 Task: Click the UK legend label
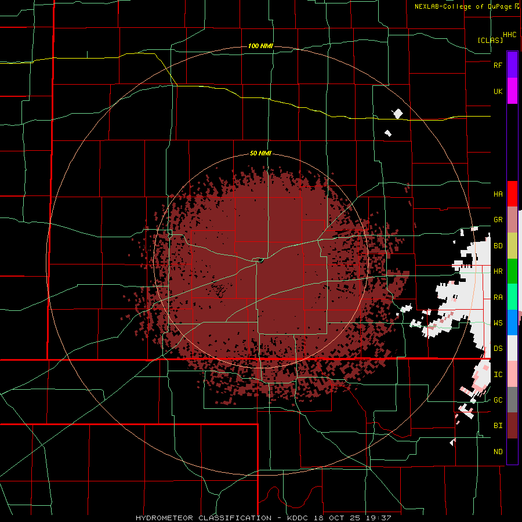click(x=498, y=91)
